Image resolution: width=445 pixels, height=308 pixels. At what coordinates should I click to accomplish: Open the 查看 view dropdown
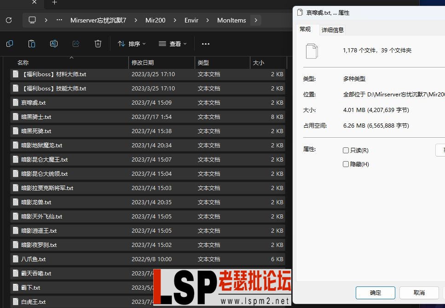coord(173,44)
